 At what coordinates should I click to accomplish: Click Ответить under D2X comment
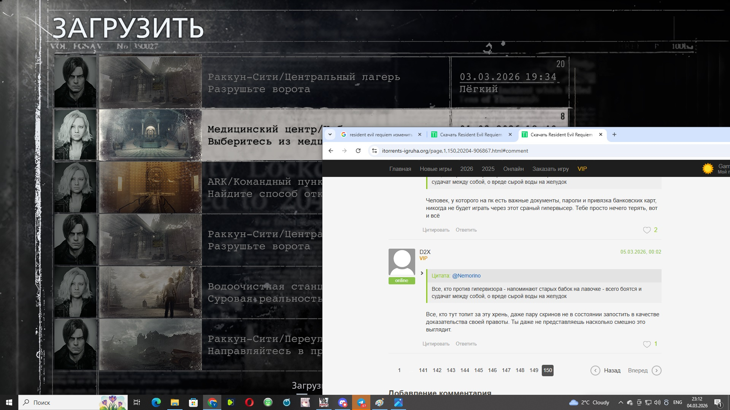(x=466, y=344)
